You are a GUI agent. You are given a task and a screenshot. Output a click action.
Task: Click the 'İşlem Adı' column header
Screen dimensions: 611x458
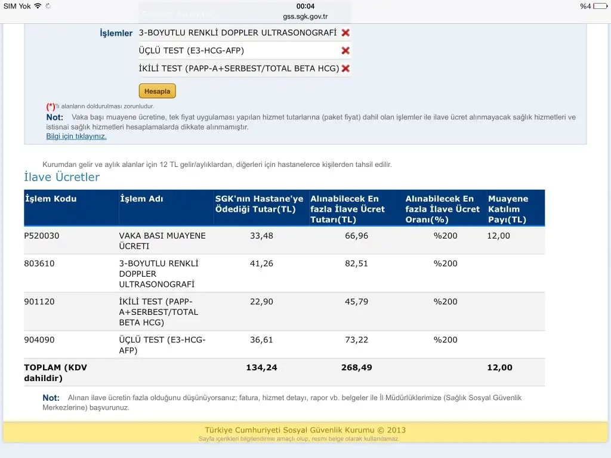click(141, 199)
